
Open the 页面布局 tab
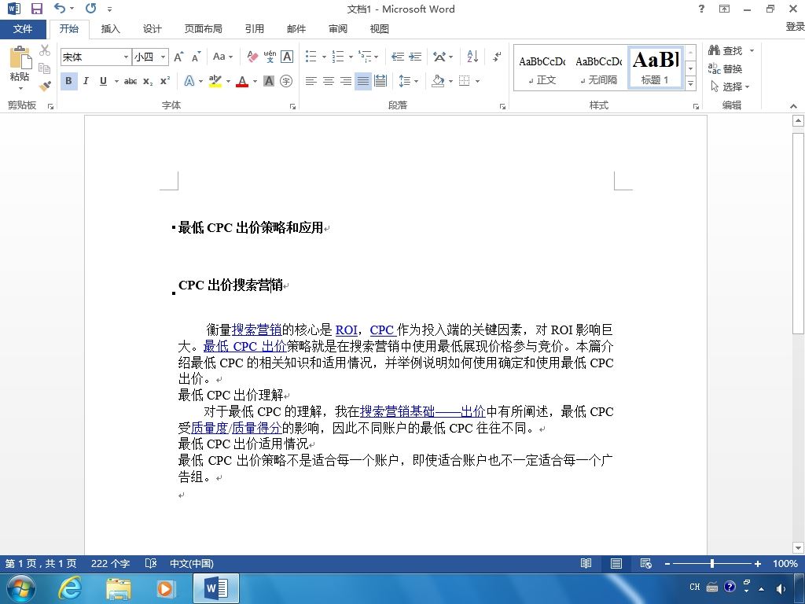(204, 29)
